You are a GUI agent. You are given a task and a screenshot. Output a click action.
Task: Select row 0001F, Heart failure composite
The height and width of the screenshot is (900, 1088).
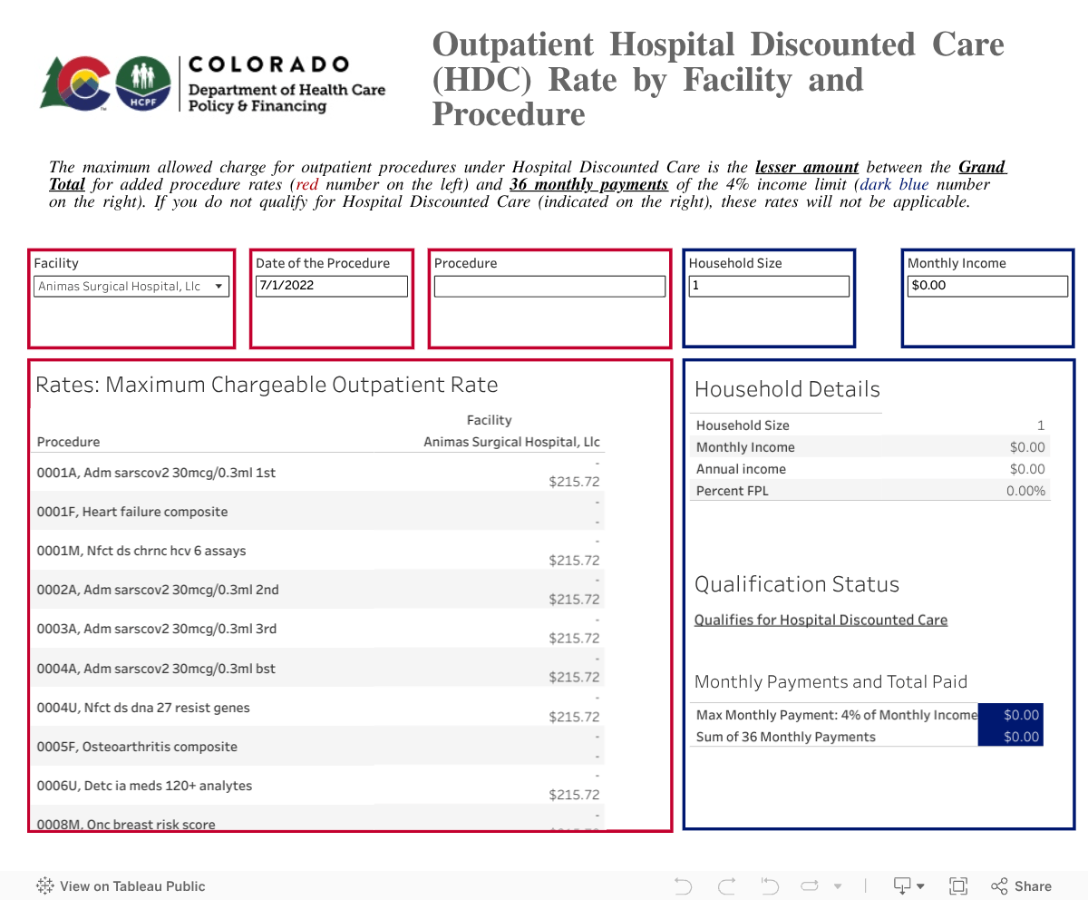click(318, 512)
